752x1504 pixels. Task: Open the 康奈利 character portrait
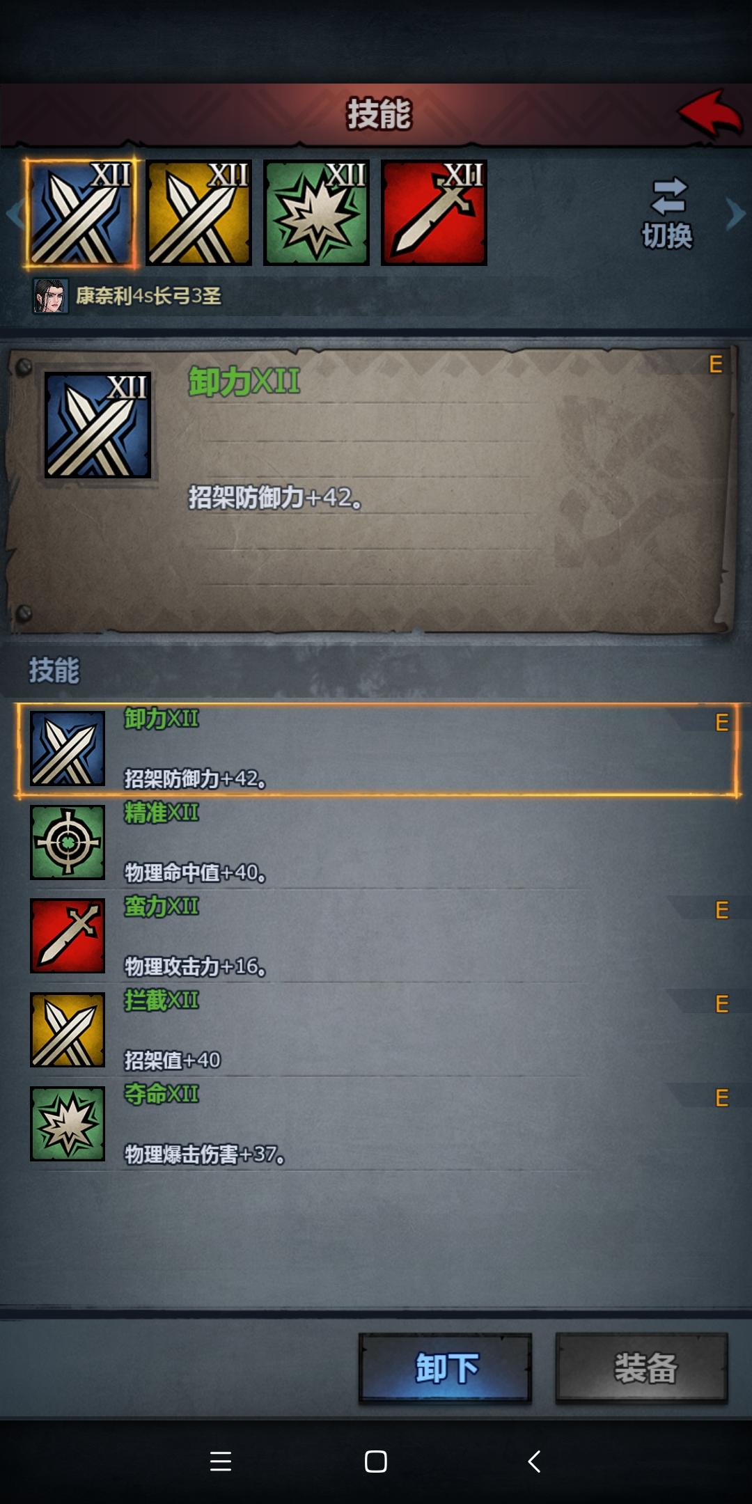50,296
